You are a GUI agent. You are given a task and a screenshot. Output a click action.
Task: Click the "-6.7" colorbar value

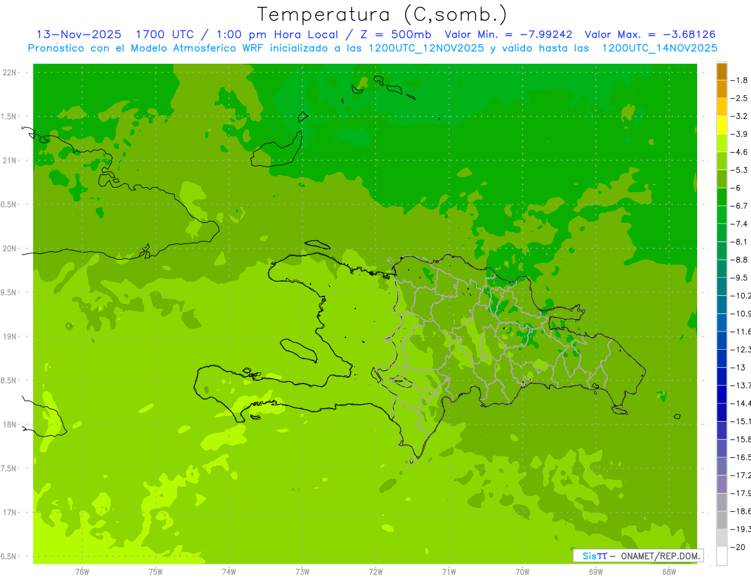pos(740,206)
